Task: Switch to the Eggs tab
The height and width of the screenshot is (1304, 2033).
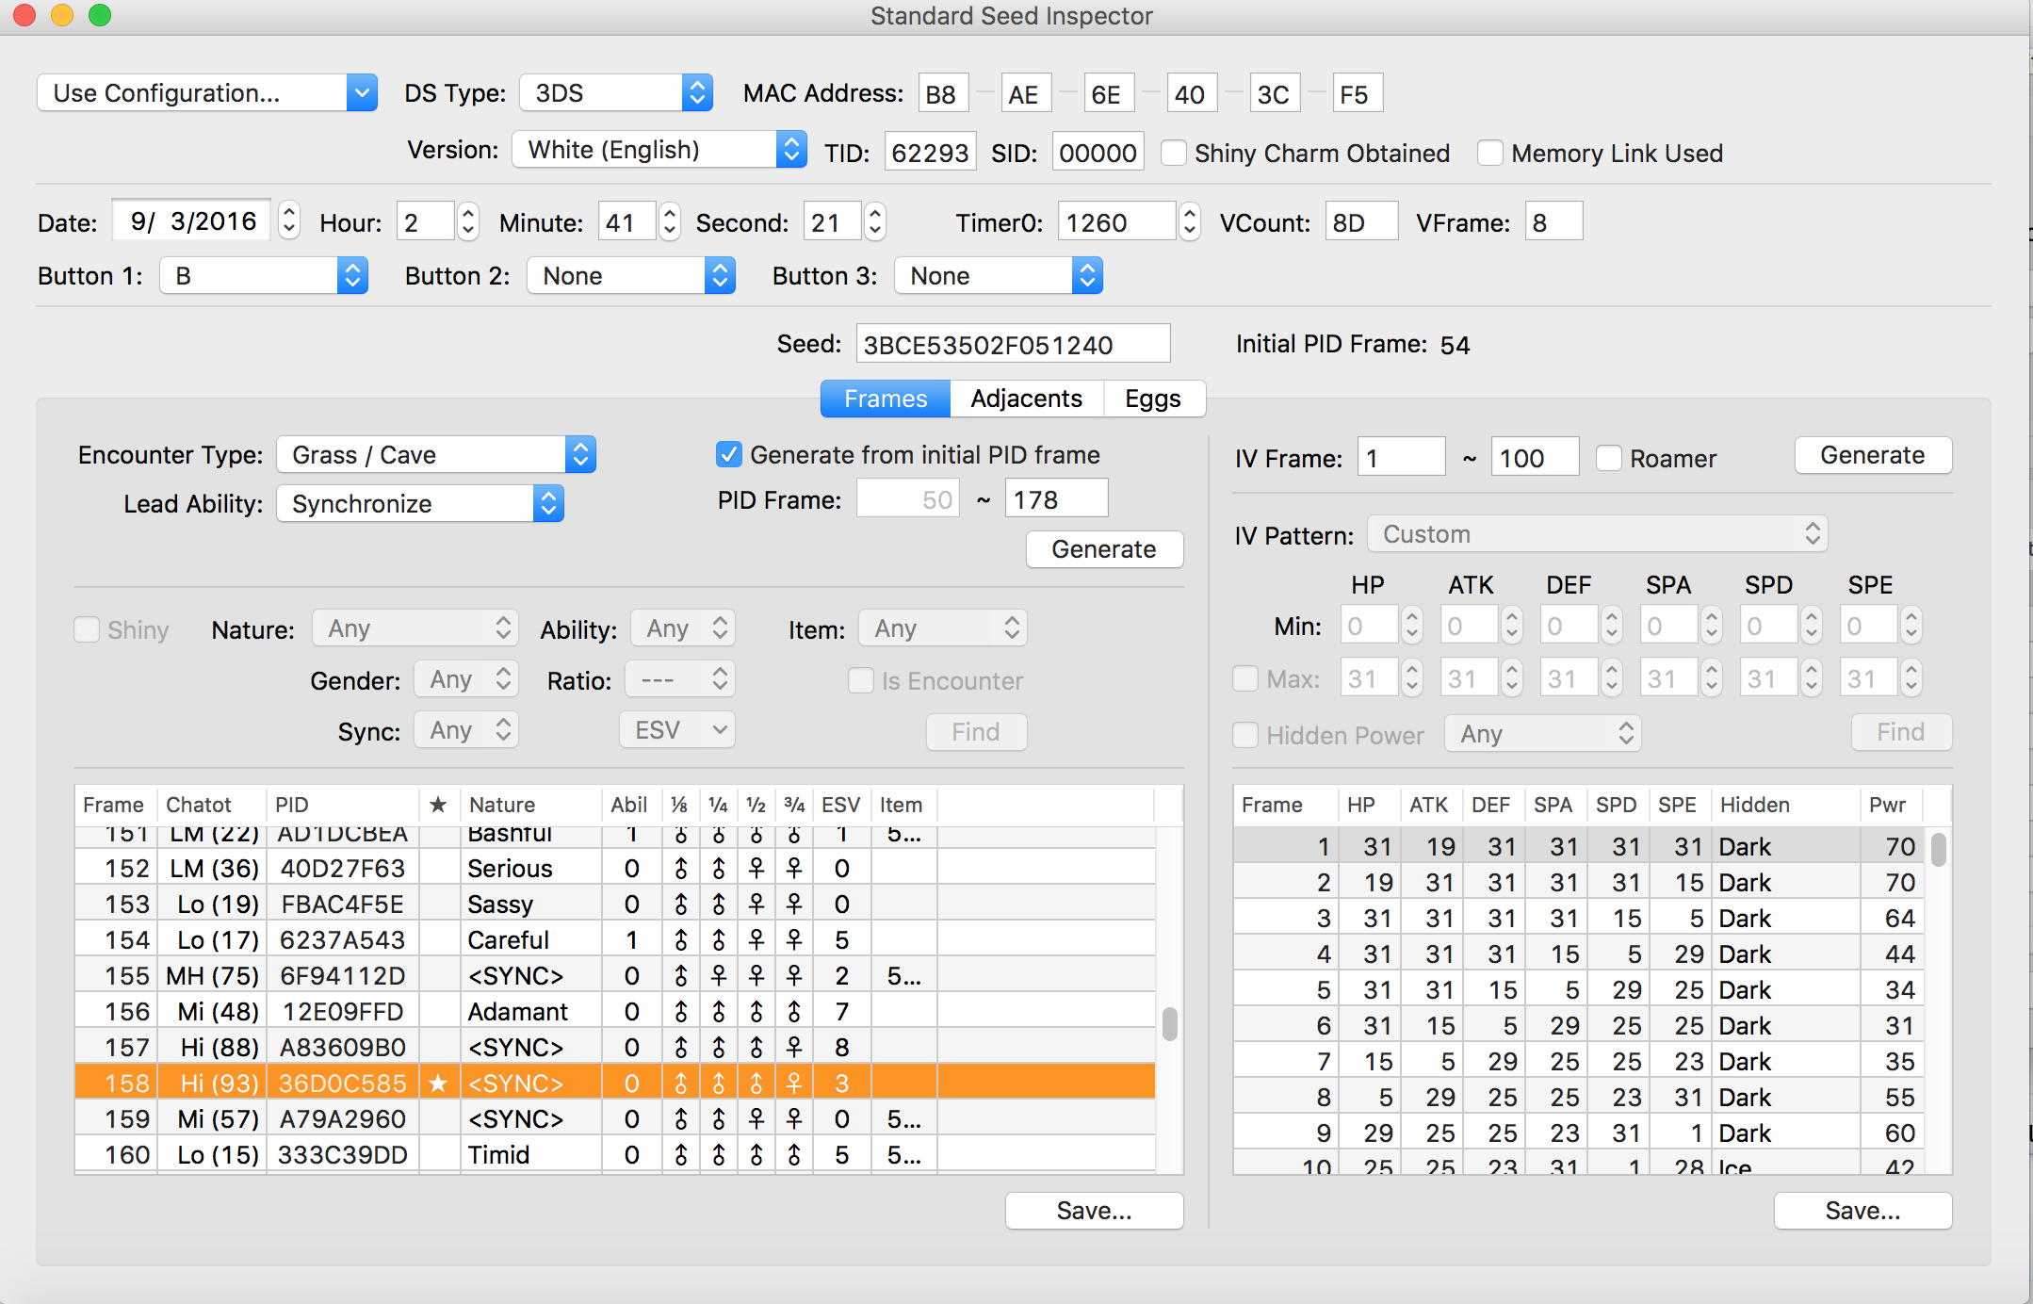Action: pyautogui.click(x=1152, y=399)
